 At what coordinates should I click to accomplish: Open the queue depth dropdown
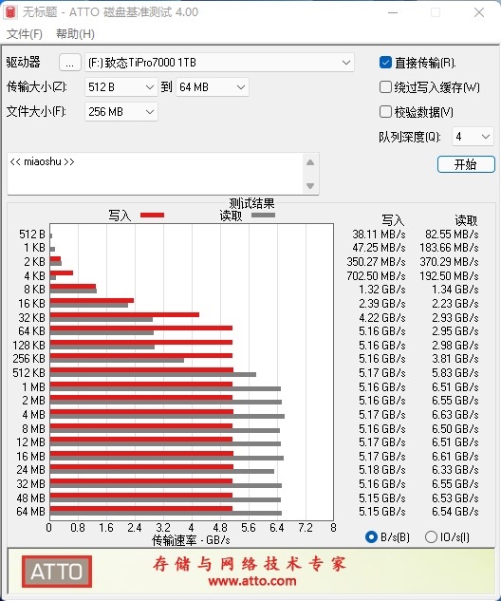click(x=473, y=137)
